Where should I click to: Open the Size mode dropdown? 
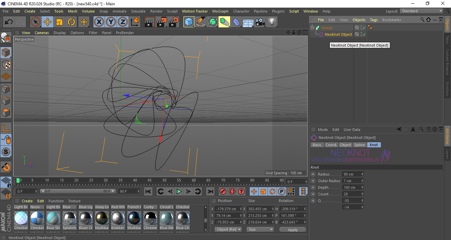coord(260,229)
